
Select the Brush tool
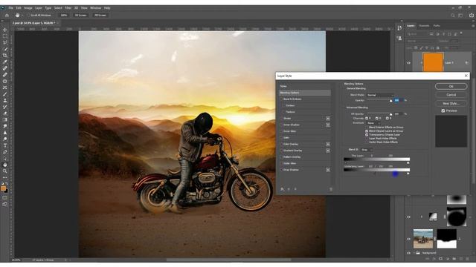(5, 94)
